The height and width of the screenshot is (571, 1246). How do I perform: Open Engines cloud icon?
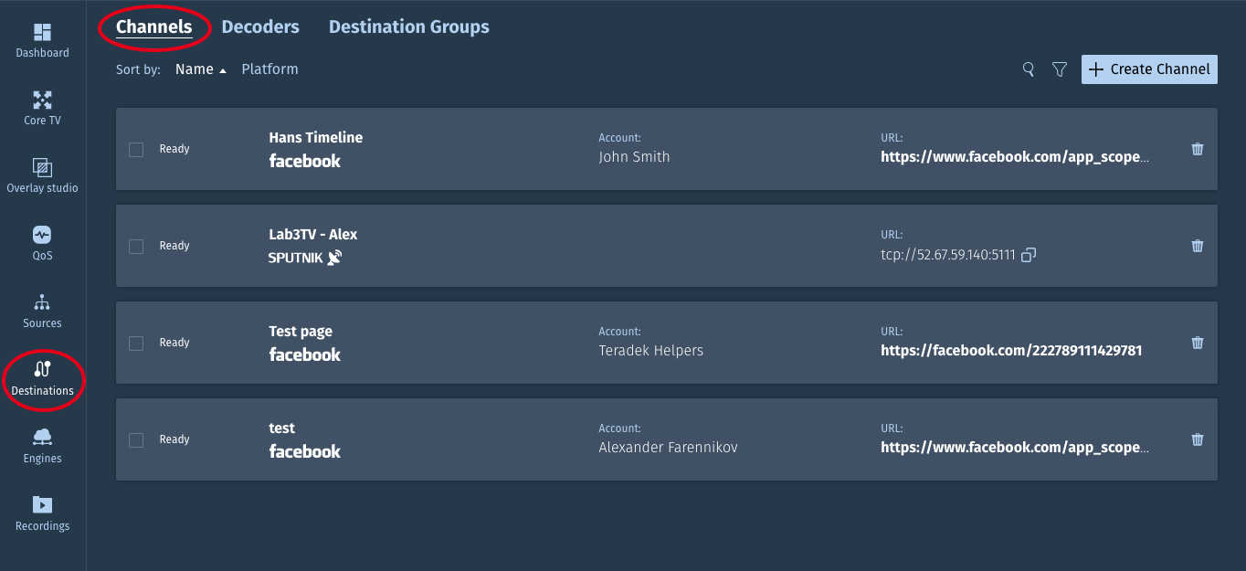point(42,439)
